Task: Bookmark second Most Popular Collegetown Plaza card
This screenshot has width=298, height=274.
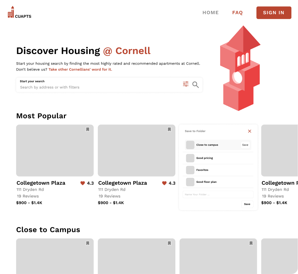Action: click(169, 129)
